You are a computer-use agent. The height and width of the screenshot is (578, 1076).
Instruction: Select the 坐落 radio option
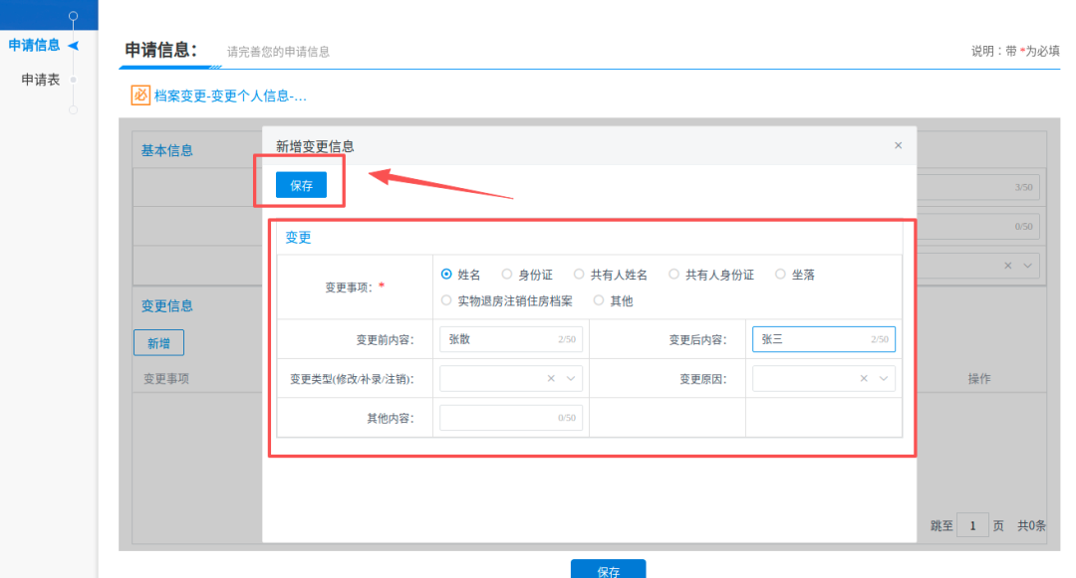(x=781, y=275)
